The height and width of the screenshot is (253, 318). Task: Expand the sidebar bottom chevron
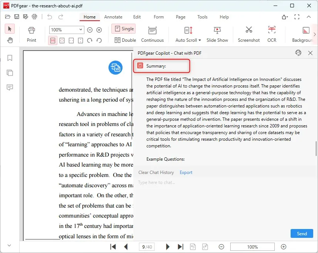click(x=9, y=246)
